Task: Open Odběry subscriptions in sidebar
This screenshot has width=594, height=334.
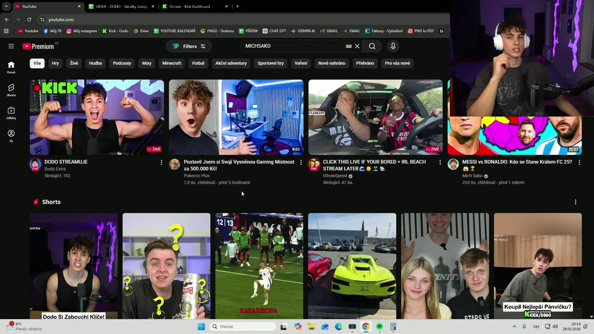Action: point(11,113)
